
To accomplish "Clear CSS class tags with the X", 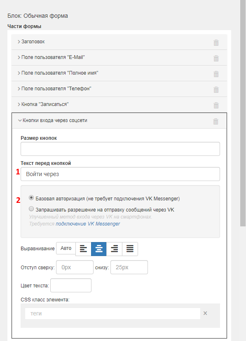I will pos(205,313).
